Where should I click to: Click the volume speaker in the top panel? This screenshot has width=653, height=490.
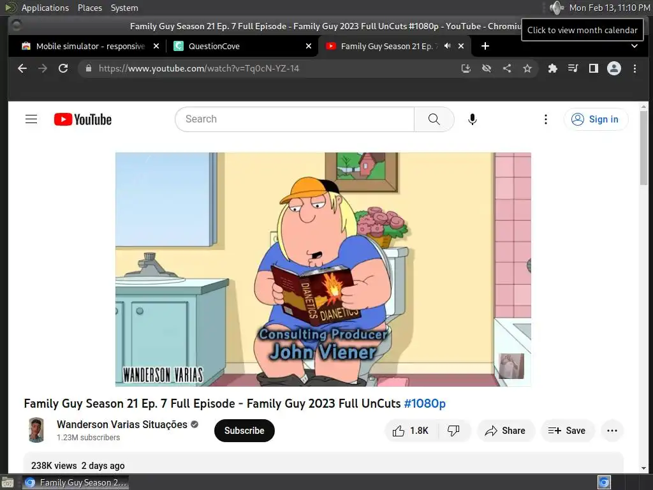556,8
